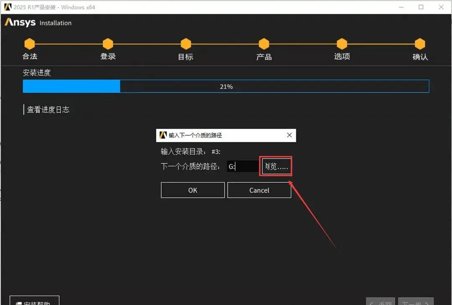Click the 选项 step label

342,56
